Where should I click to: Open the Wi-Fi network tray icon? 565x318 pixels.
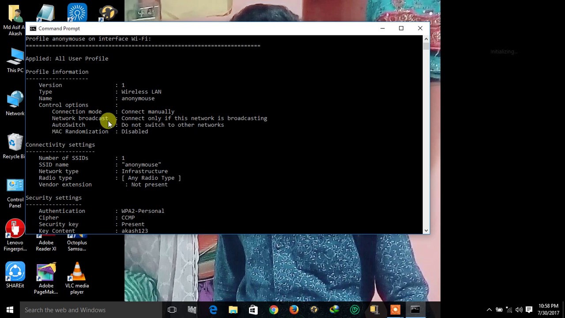509,310
